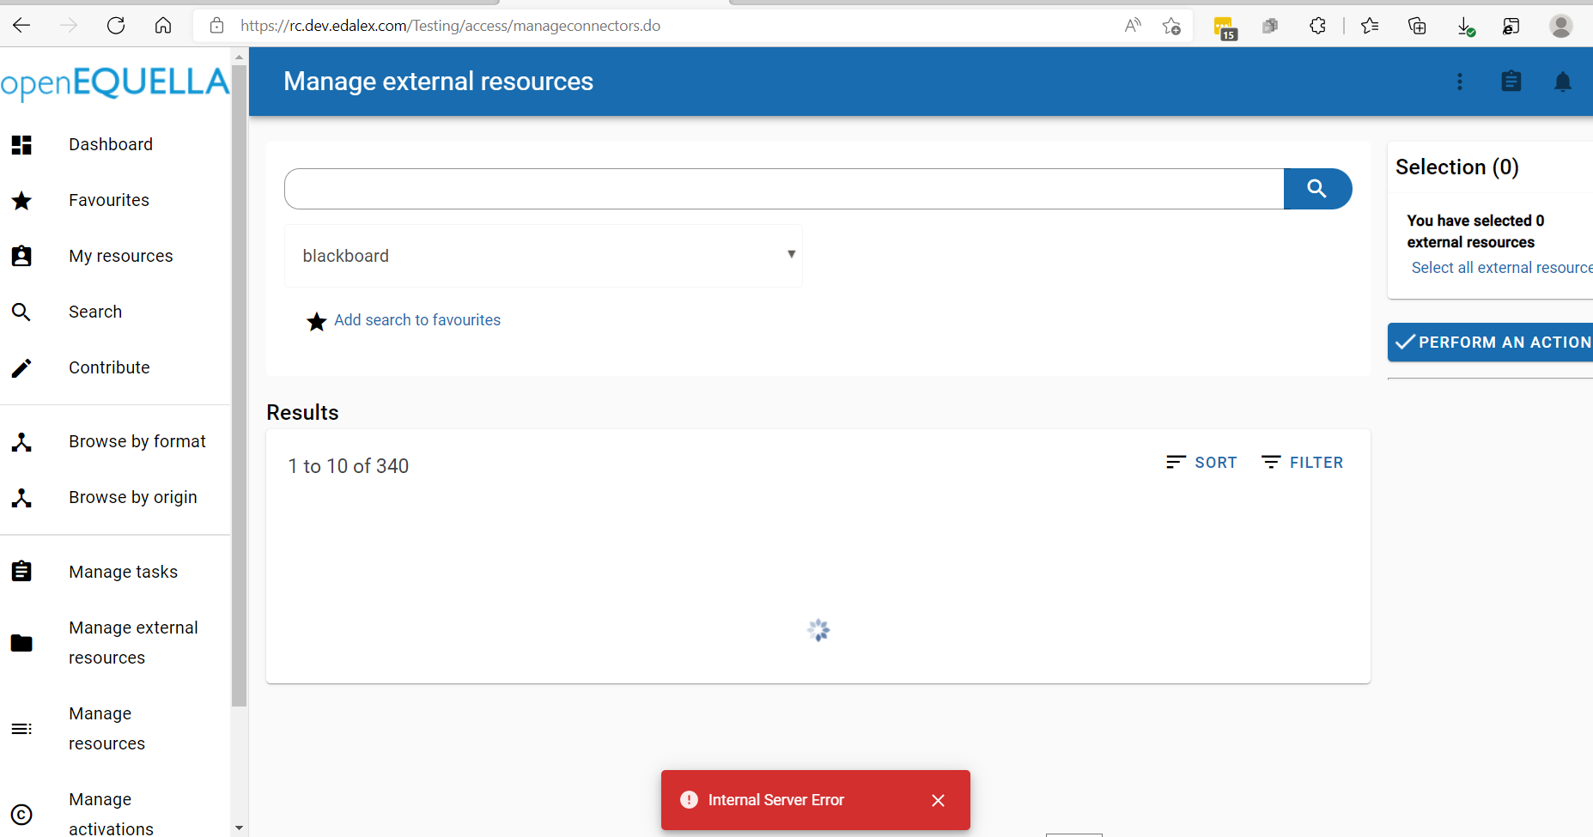The height and width of the screenshot is (837, 1593).
Task: Click the Browse by origin icon
Action: tap(21, 498)
